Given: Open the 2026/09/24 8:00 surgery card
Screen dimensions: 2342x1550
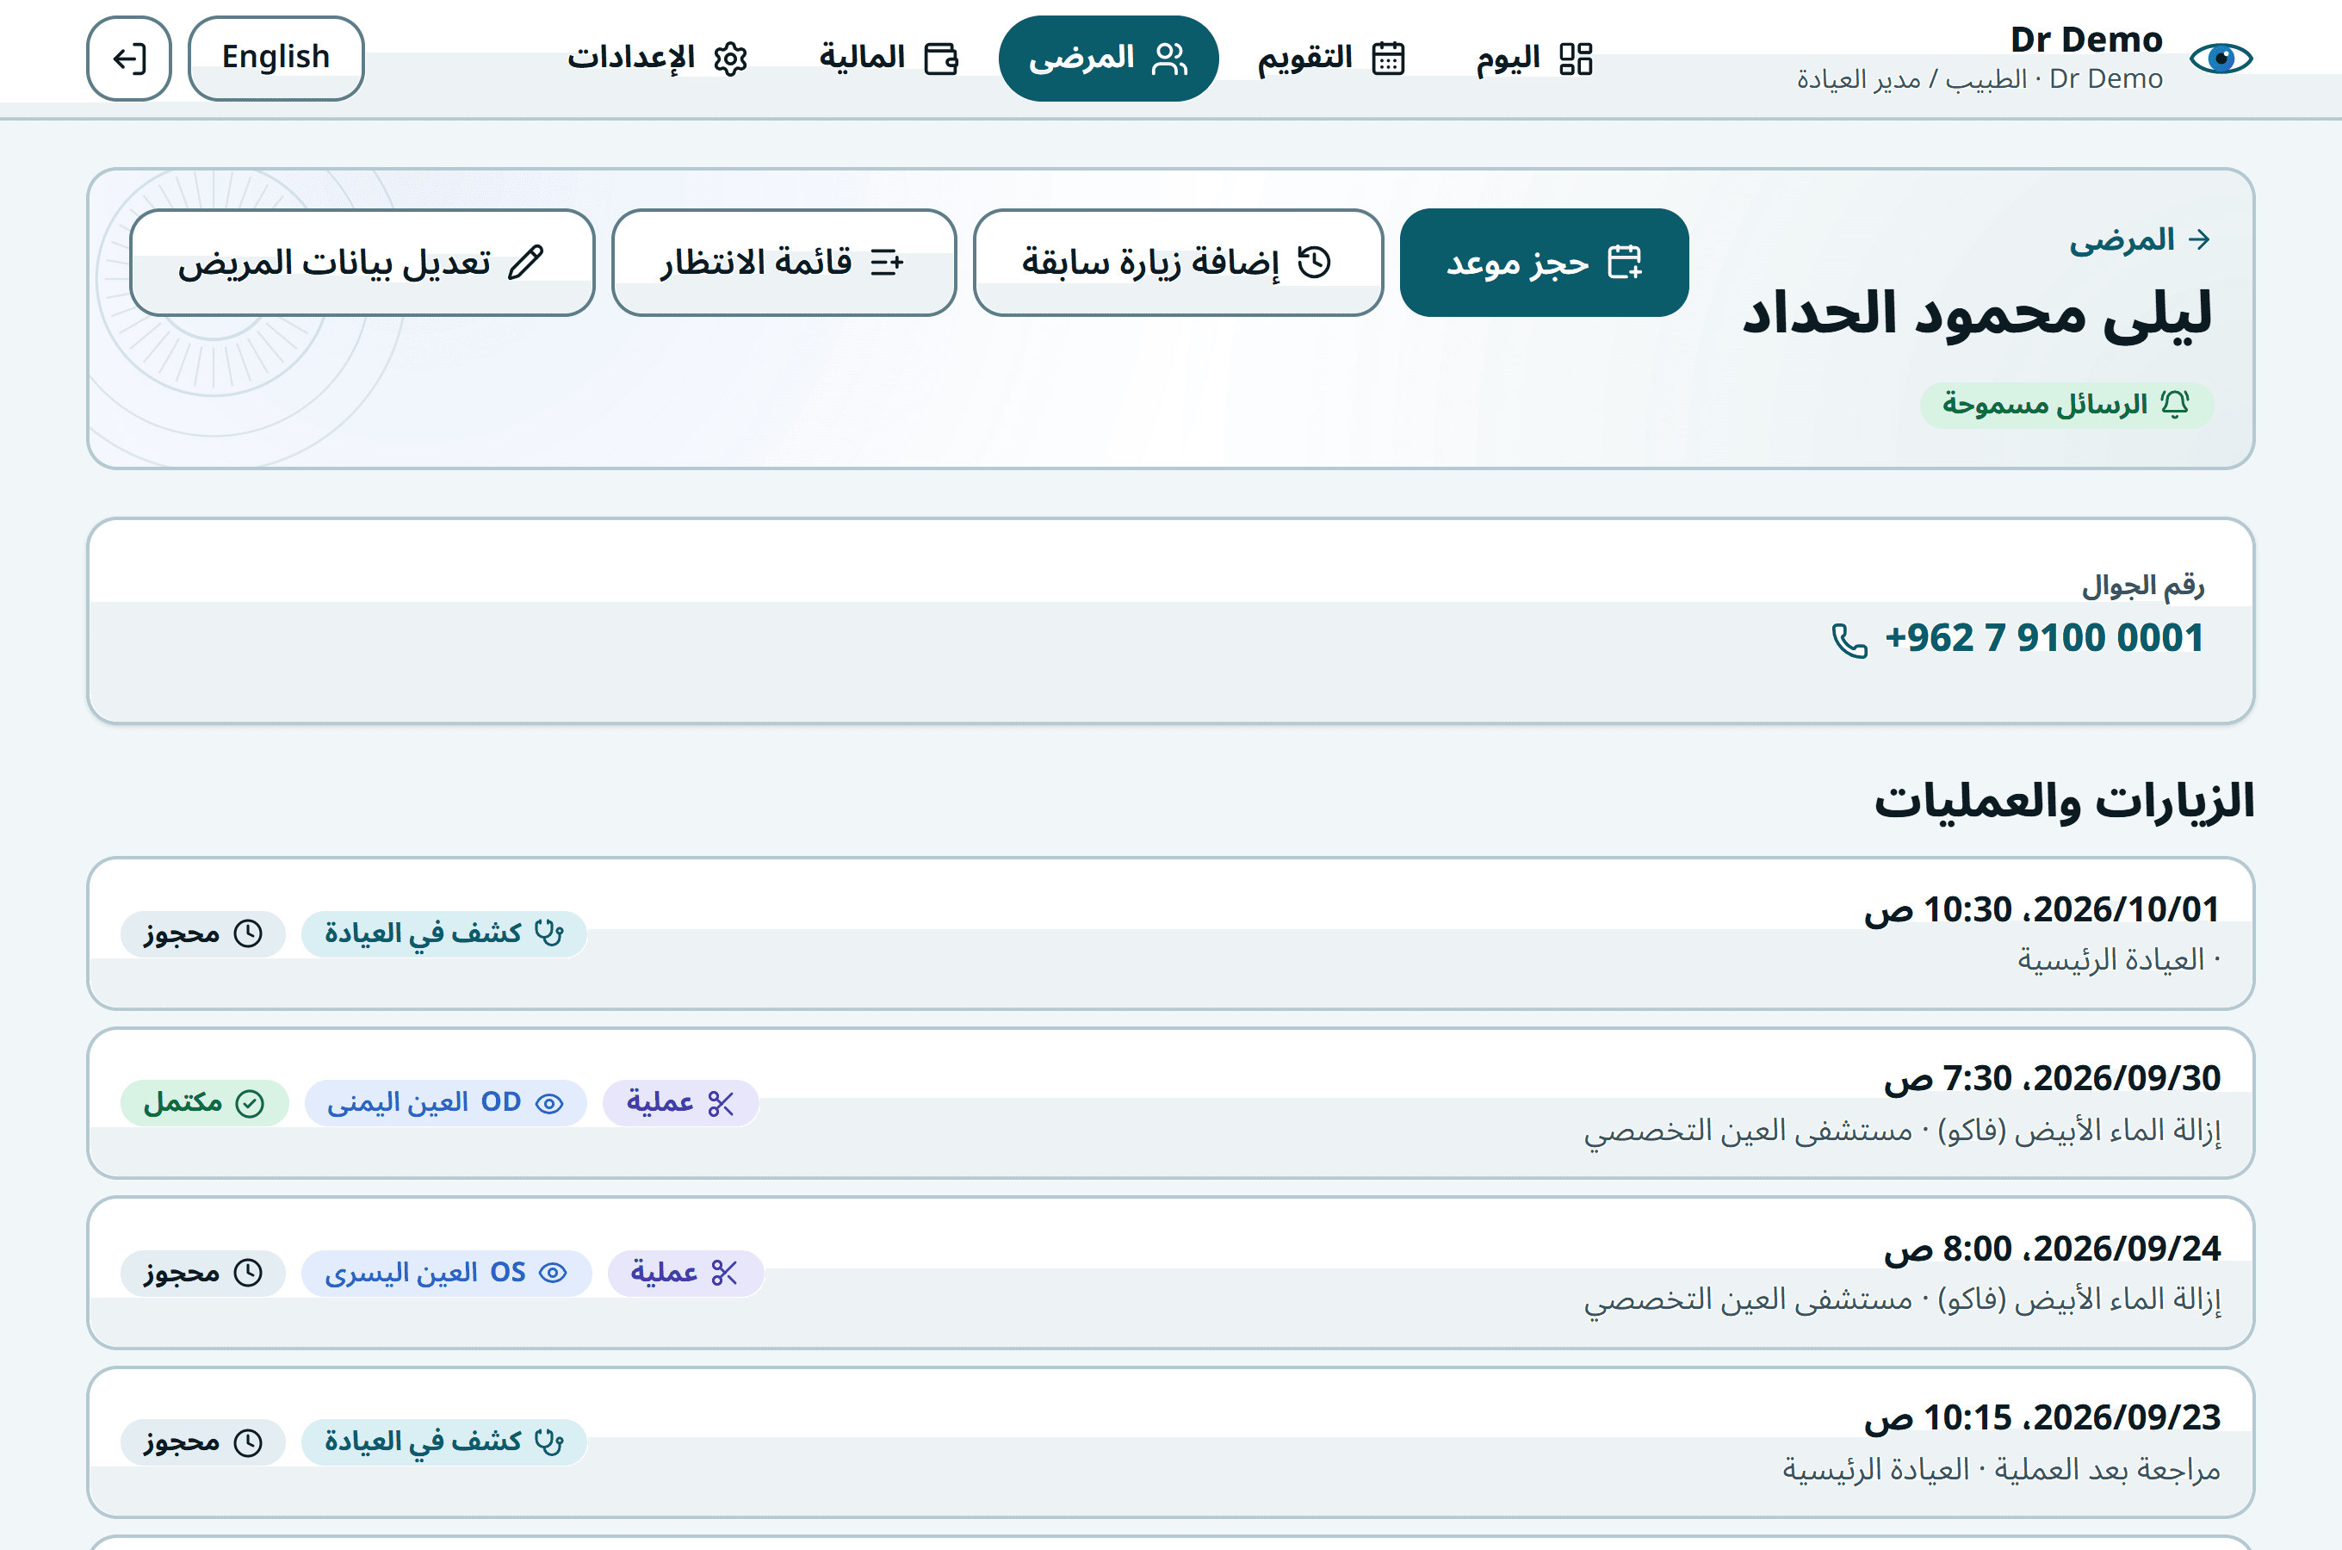Looking at the screenshot, I should 1170,1274.
